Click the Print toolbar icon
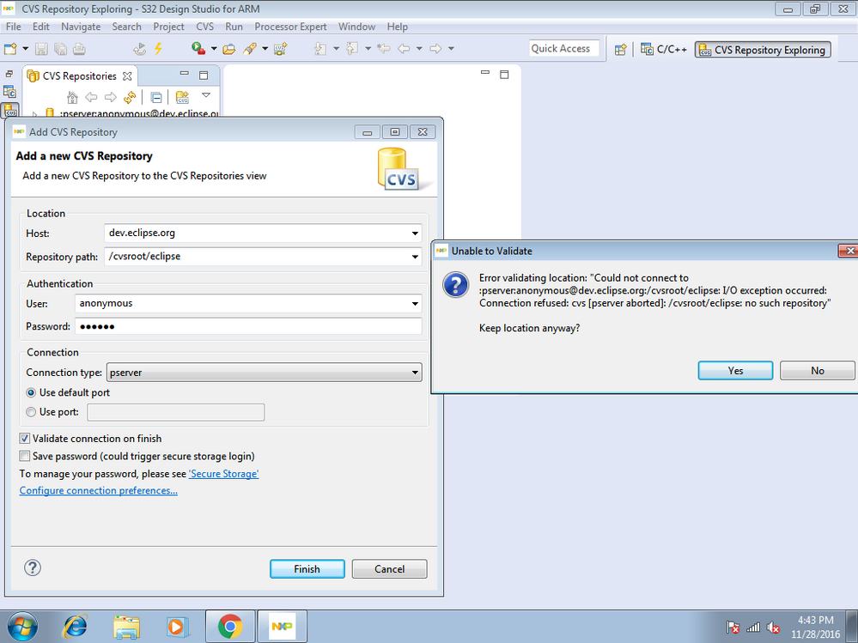The image size is (858, 643). pos(79,49)
